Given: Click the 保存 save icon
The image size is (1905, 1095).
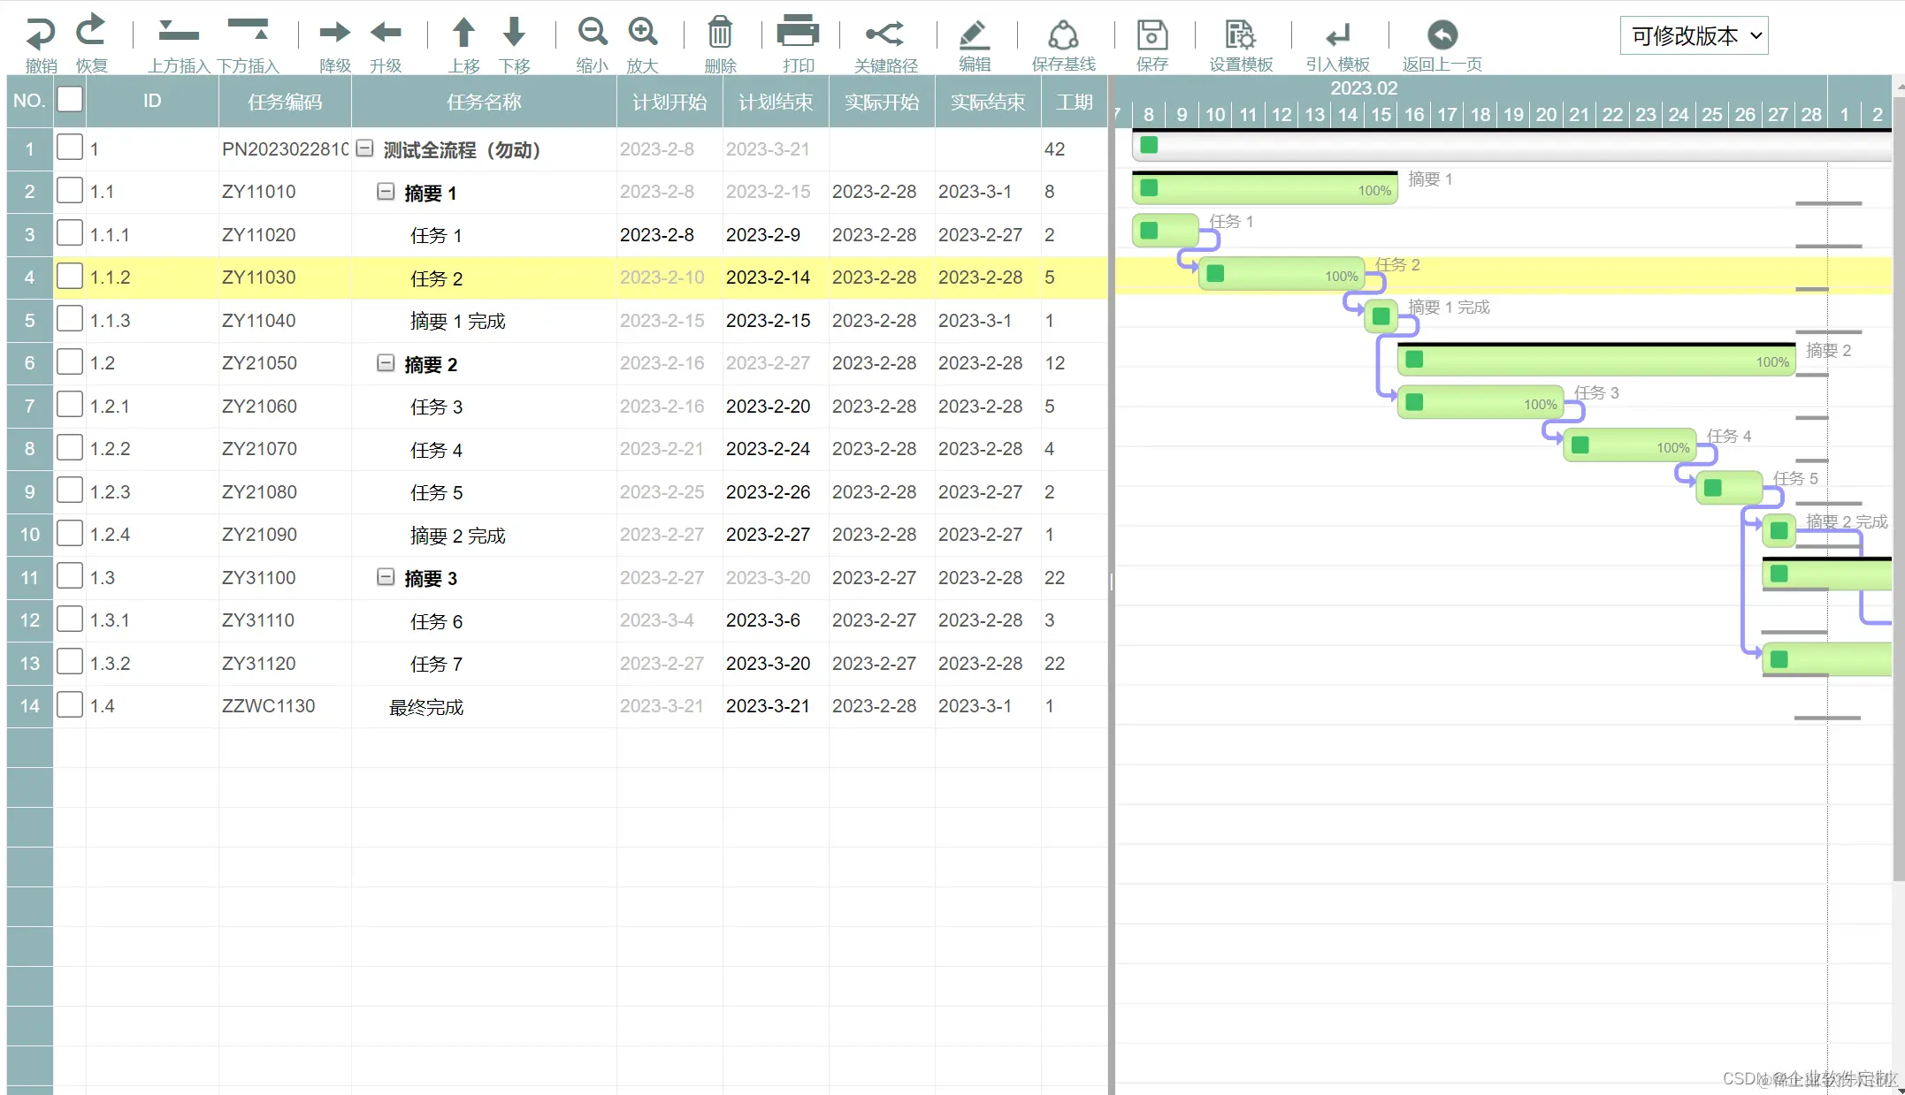Looking at the screenshot, I should point(1151,34).
